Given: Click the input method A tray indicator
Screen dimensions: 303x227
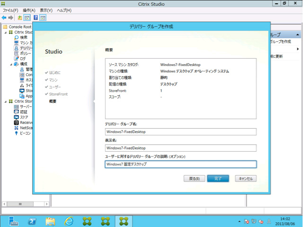Looking at the screenshot, I should pyautogui.click(x=269, y=221).
